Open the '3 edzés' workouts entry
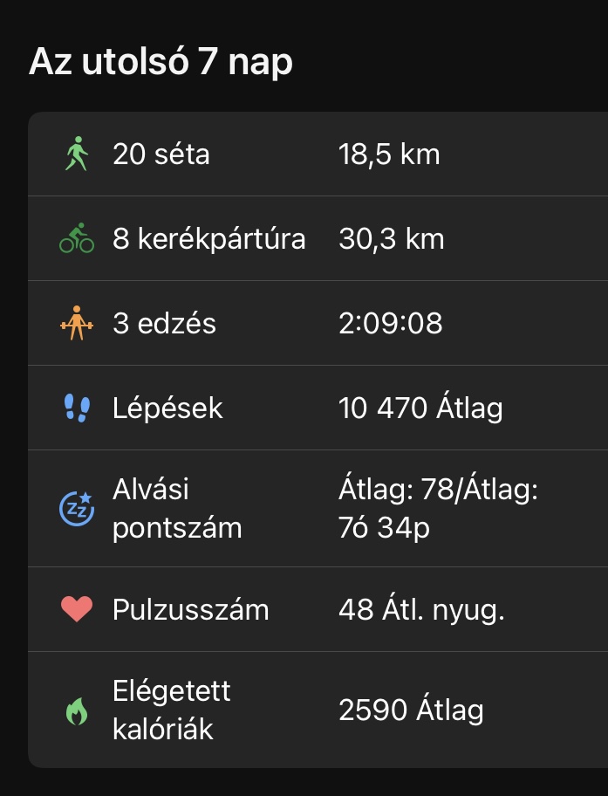 (x=164, y=323)
